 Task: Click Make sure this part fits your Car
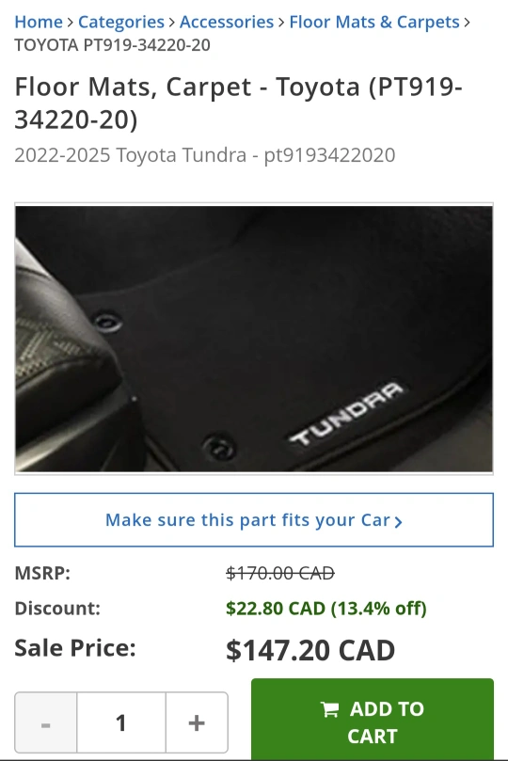tap(254, 520)
